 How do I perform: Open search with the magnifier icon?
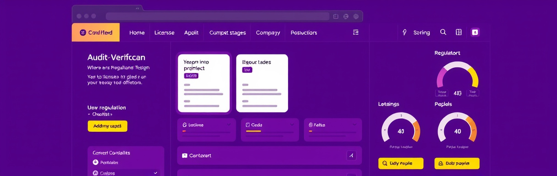(443, 32)
